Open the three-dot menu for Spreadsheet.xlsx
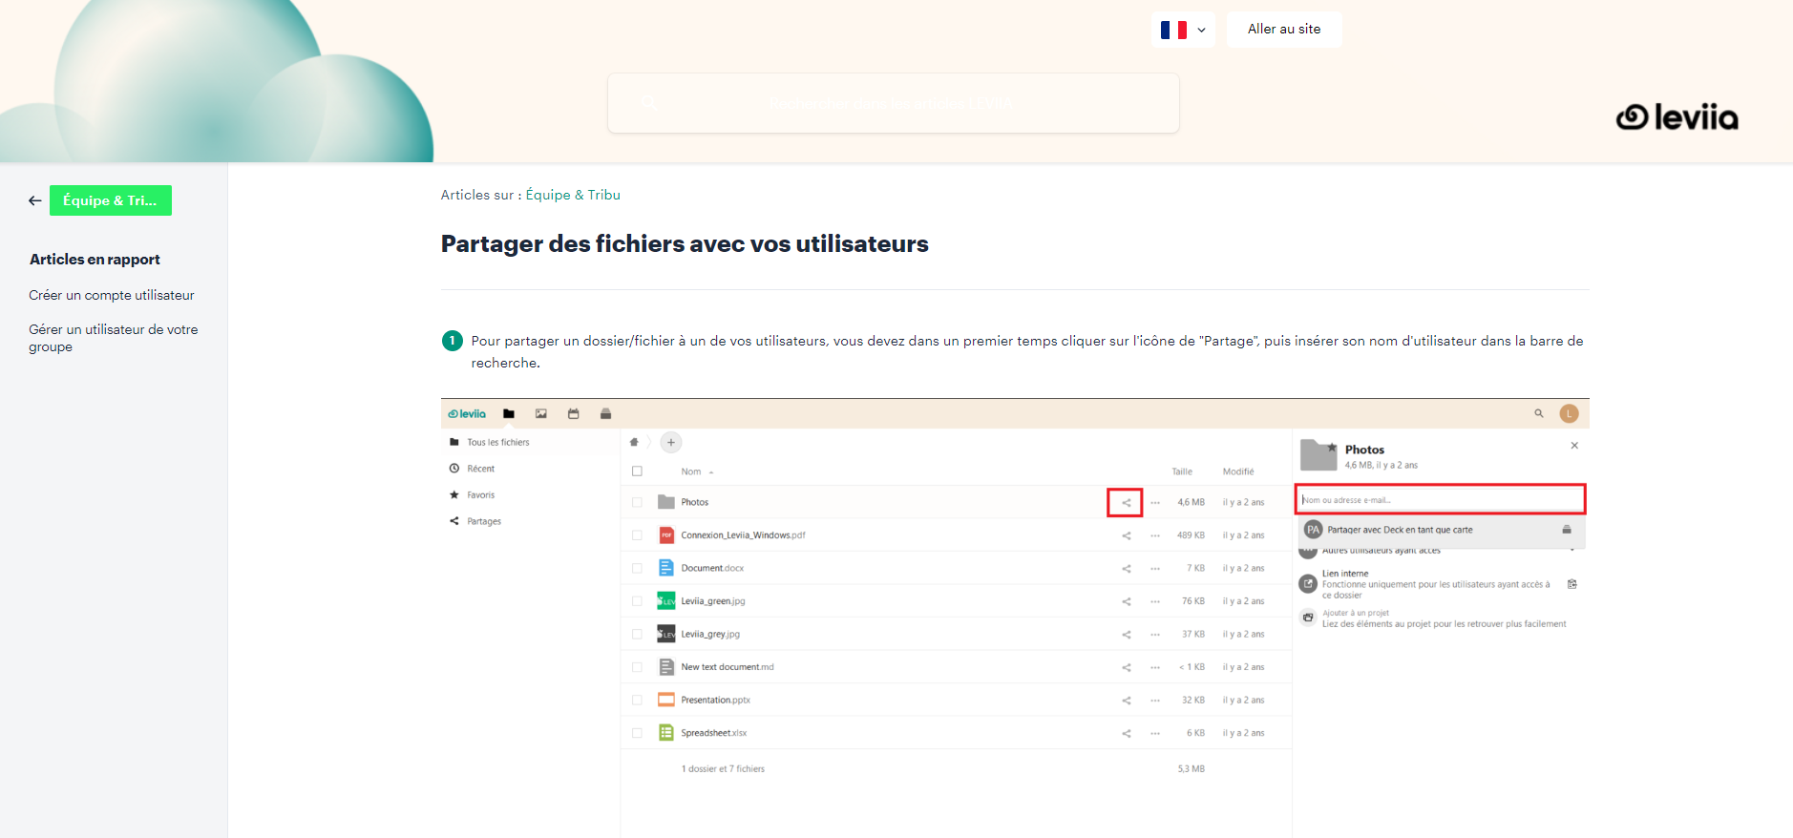The image size is (1793, 838). tap(1155, 733)
